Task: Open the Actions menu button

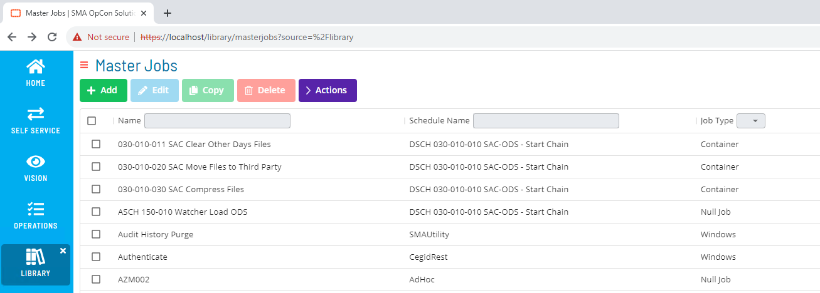Action: click(327, 90)
